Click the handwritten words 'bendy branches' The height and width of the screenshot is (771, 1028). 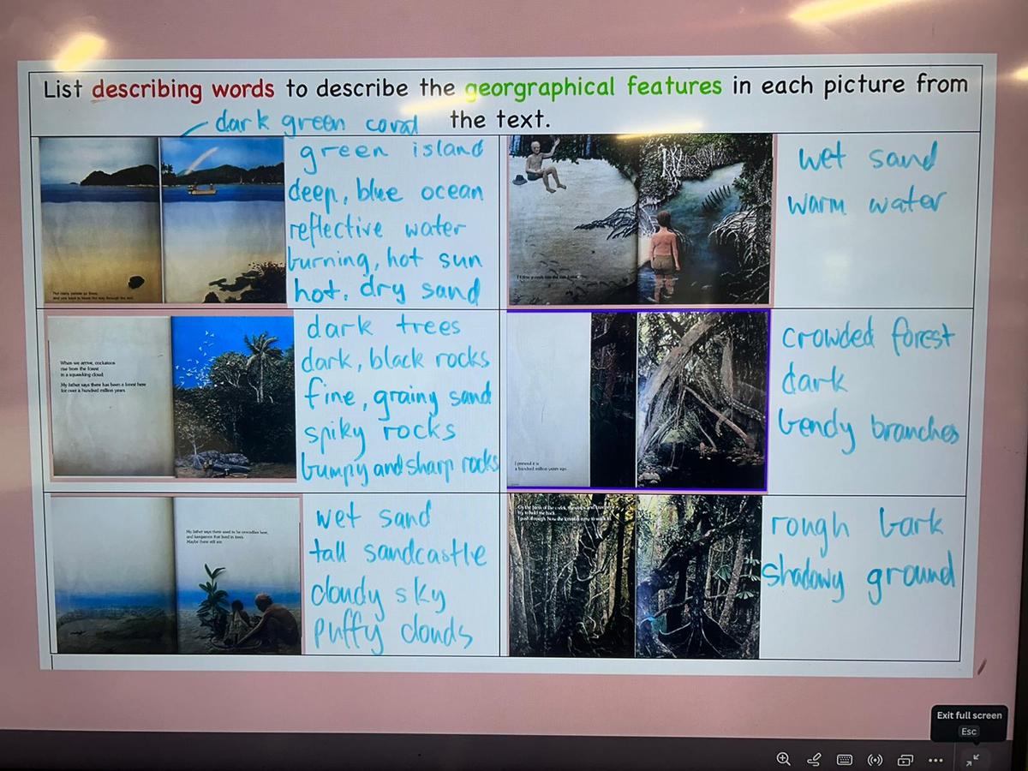pyautogui.click(x=868, y=430)
